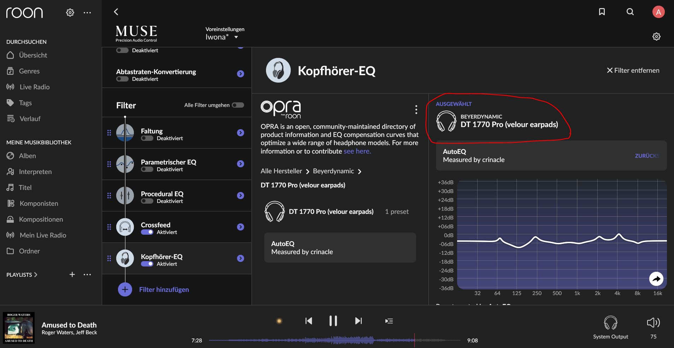The width and height of the screenshot is (674, 348).
Task: Open Amused to Death album cover
Action: 19,328
